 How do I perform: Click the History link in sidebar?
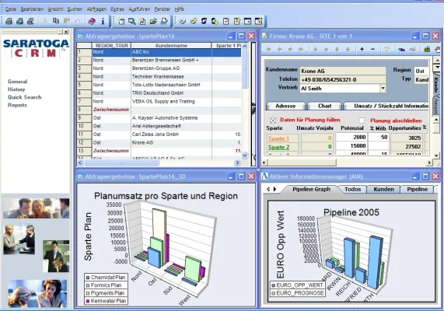pos(16,89)
